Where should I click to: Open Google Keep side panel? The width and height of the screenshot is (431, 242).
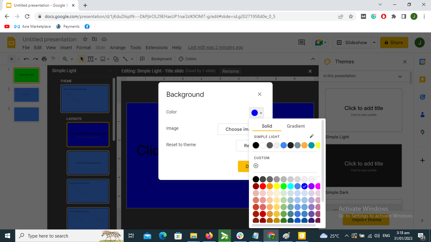point(422,79)
